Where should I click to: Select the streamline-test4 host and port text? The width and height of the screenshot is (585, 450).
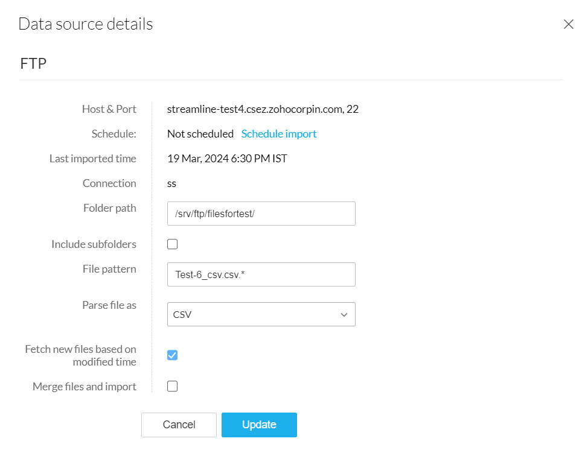(x=263, y=109)
